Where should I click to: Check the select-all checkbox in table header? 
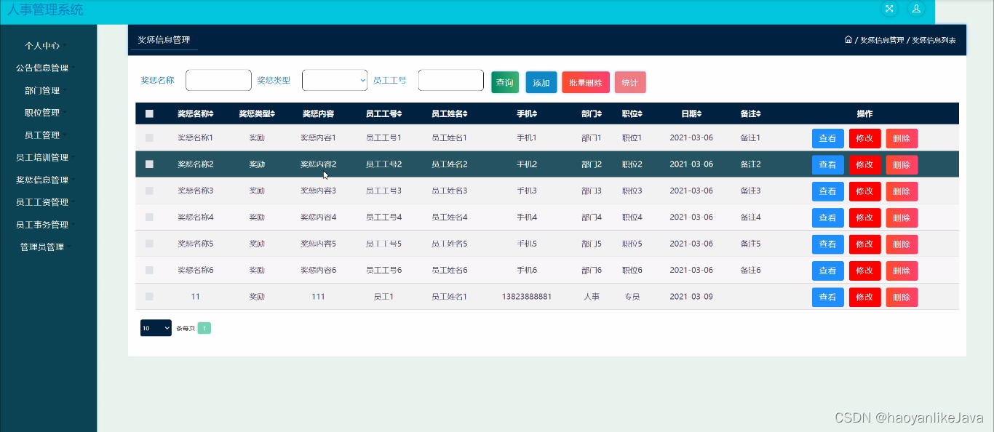point(149,113)
